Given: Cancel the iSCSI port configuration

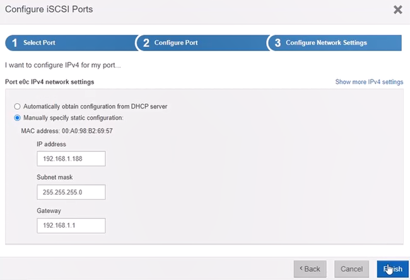Looking at the screenshot, I should tap(351, 269).
